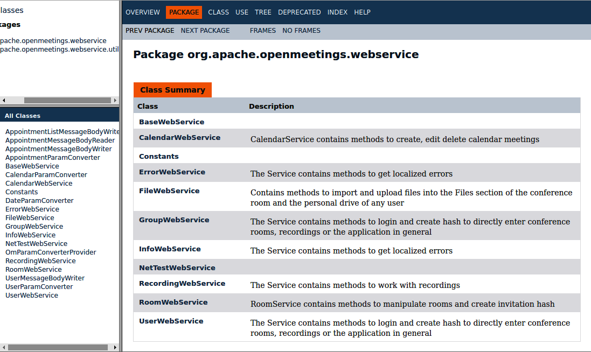The image size is (591, 352).
Task: Click the 'methods to work with recordings' description
Action: click(355, 285)
